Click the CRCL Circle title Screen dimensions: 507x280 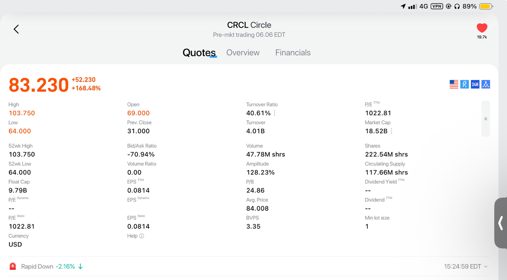point(249,25)
